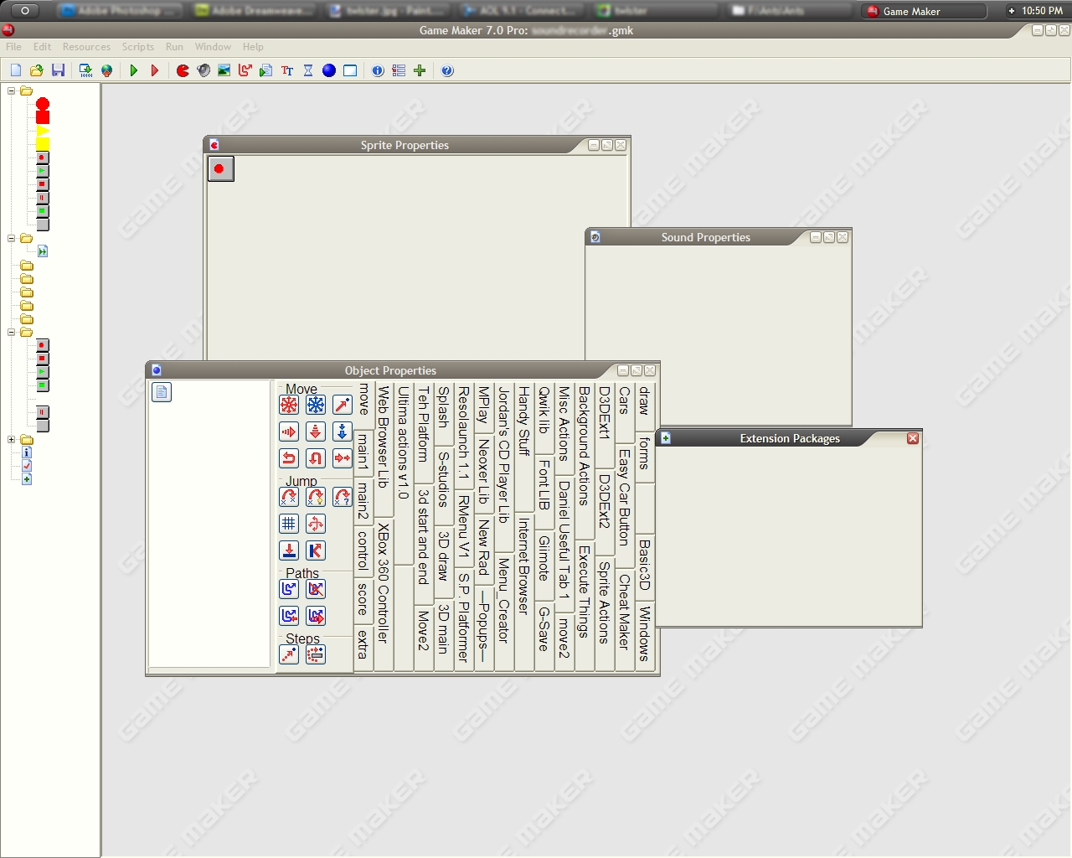Add a room using the blue rectangle icon
The height and width of the screenshot is (858, 1072).
click(350, 70)
